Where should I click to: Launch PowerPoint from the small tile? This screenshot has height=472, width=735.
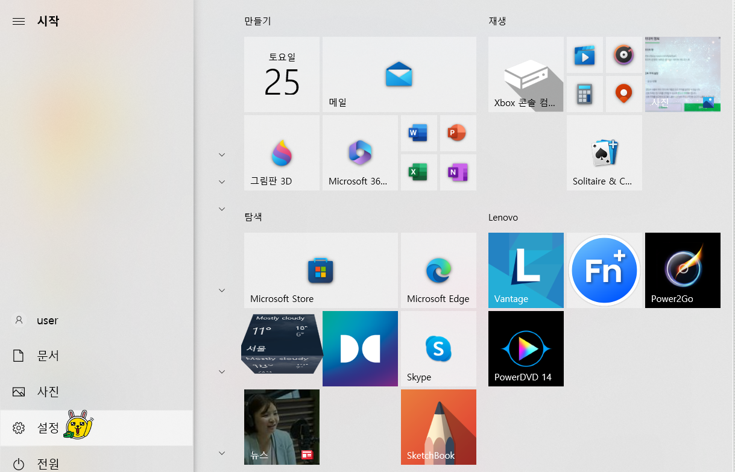(x=458, y=133)
